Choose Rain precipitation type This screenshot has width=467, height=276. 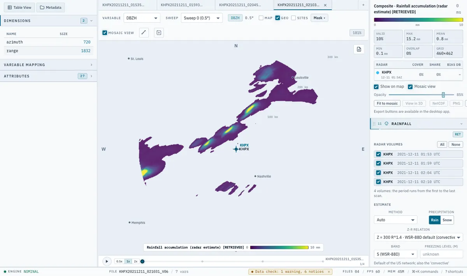(x=435, y=220)
